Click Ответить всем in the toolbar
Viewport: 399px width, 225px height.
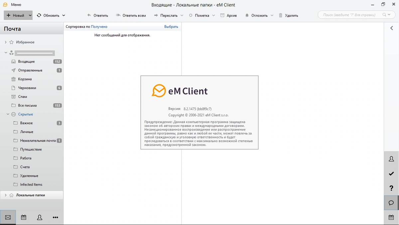[131, 15]
